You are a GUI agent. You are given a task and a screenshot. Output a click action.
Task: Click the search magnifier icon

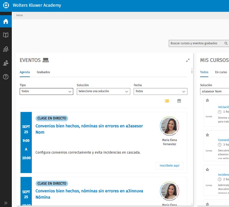click(226, 43)
